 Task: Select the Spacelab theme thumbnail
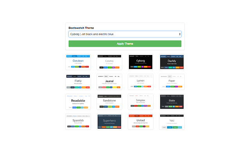[78, 122]
